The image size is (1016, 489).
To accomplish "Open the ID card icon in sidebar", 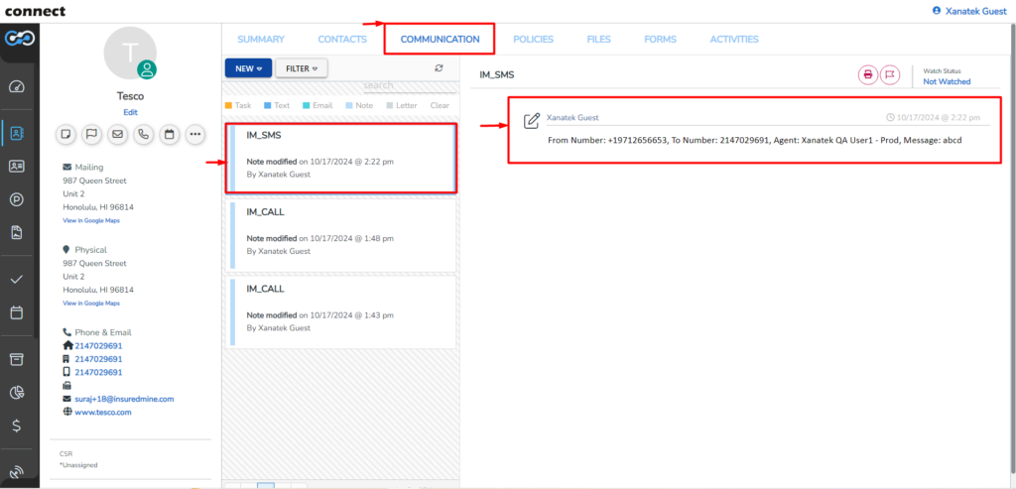I will 17,167.
